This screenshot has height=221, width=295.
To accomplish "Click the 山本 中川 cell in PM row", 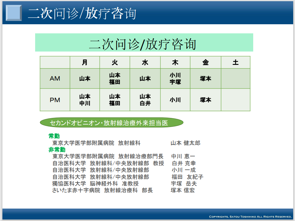I will click(85, 100).
